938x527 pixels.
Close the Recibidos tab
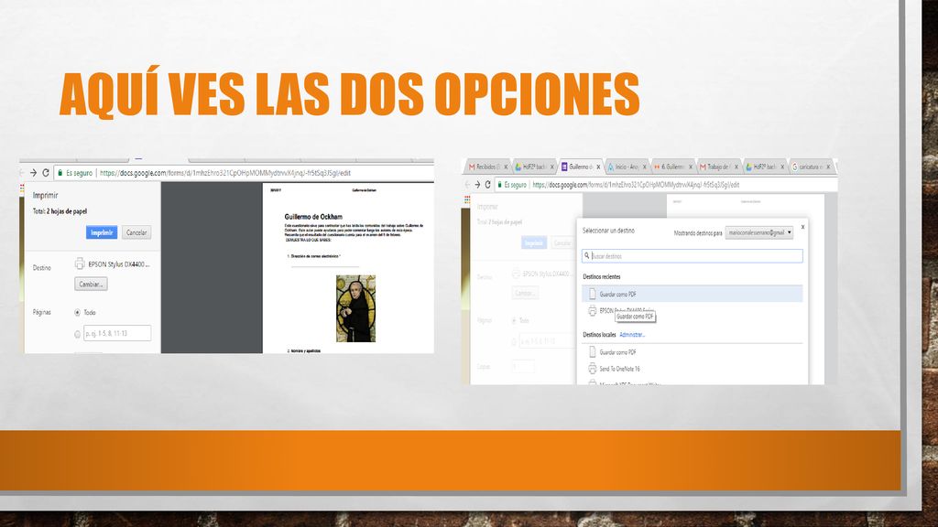(506, 167)
